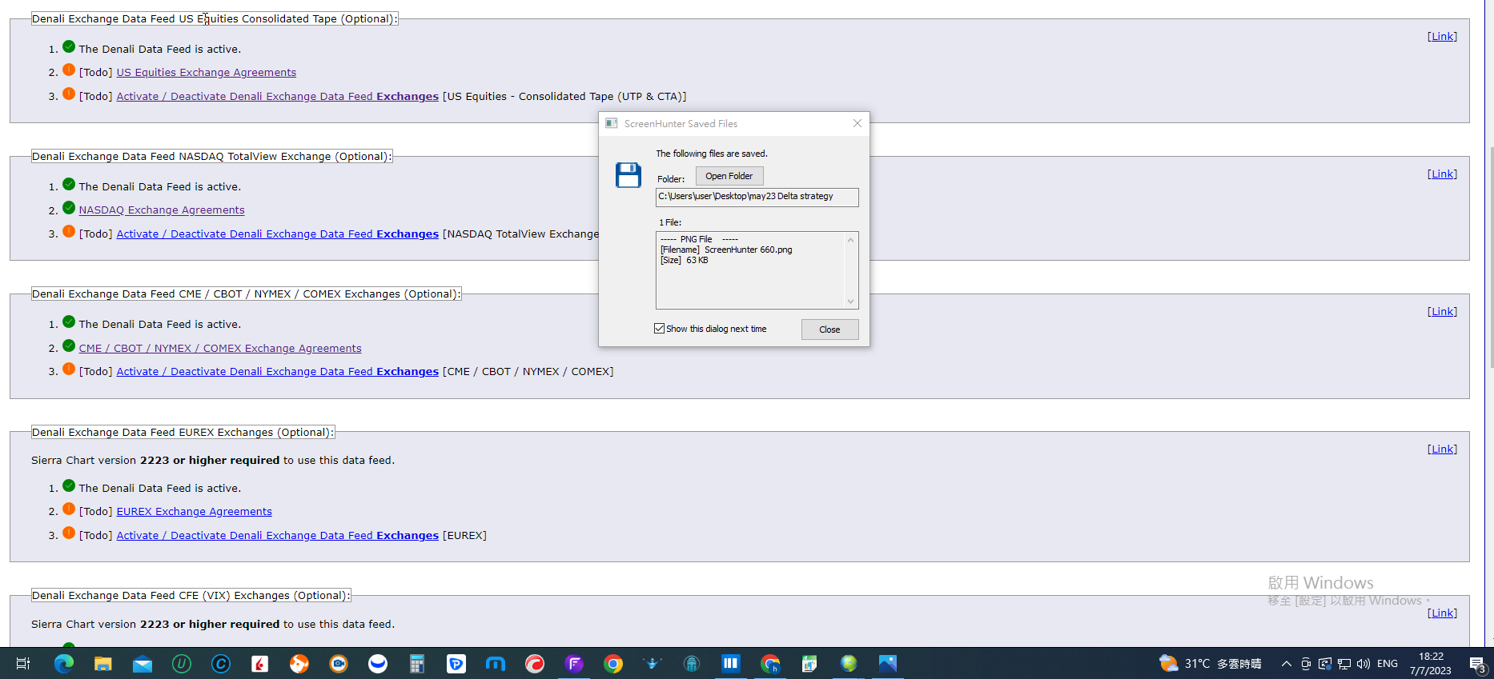Open the Mail app on the taskbar
1494x679 pixels.
(142, 663)
